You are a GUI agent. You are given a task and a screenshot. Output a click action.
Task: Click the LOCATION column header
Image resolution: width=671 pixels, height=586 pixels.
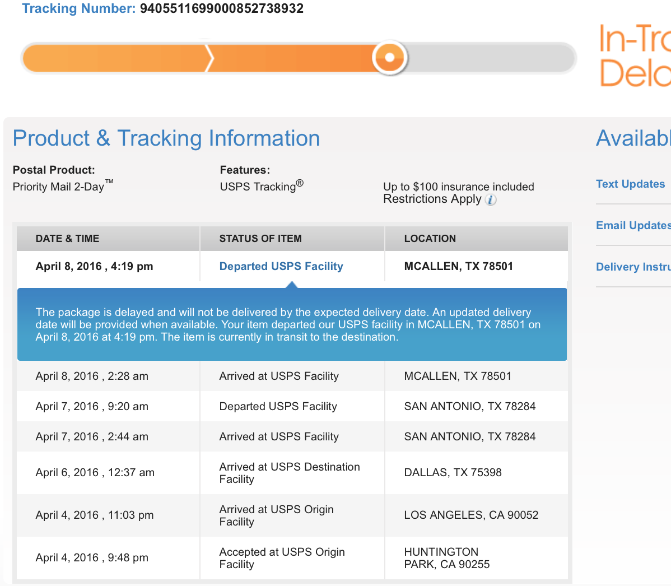[430, 238]
